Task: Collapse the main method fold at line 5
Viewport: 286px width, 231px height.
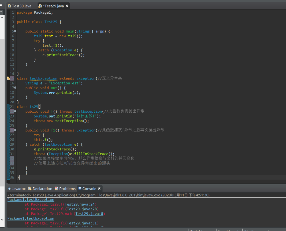Action: click(15, 31)
